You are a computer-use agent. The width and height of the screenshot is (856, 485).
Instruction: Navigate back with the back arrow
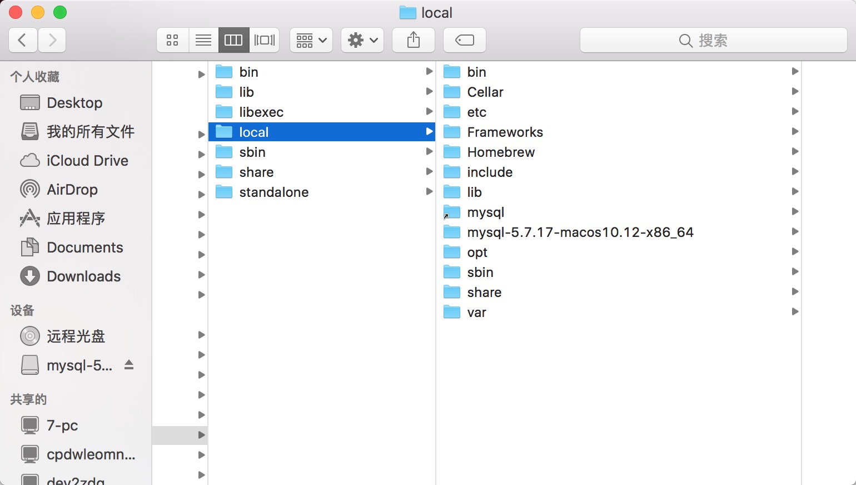22,39
